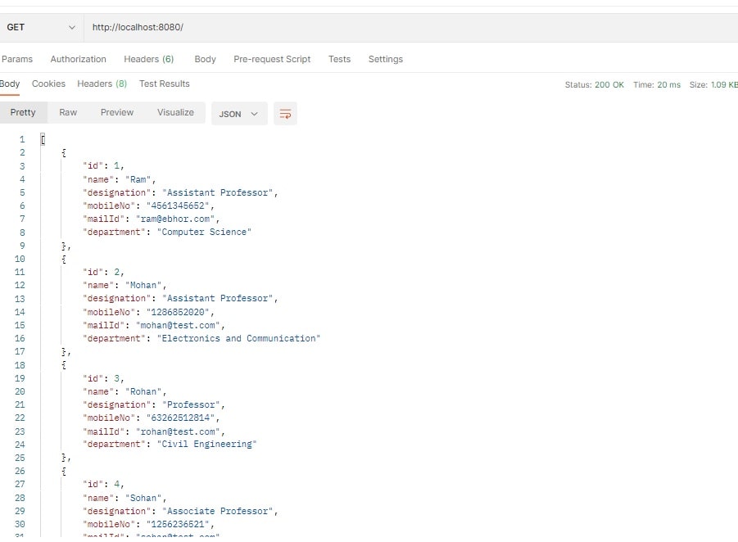The height and width of the screenshot is (542, 738).
Task: Open the Authorization tab
Action: coord(78,59)
